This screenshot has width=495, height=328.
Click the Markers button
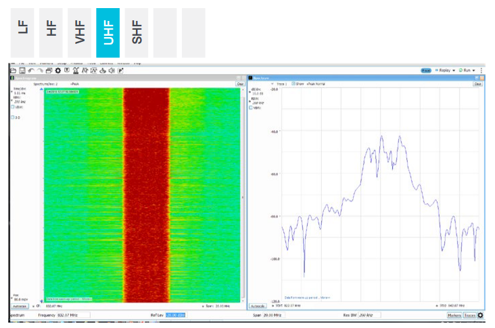(454, 315)
